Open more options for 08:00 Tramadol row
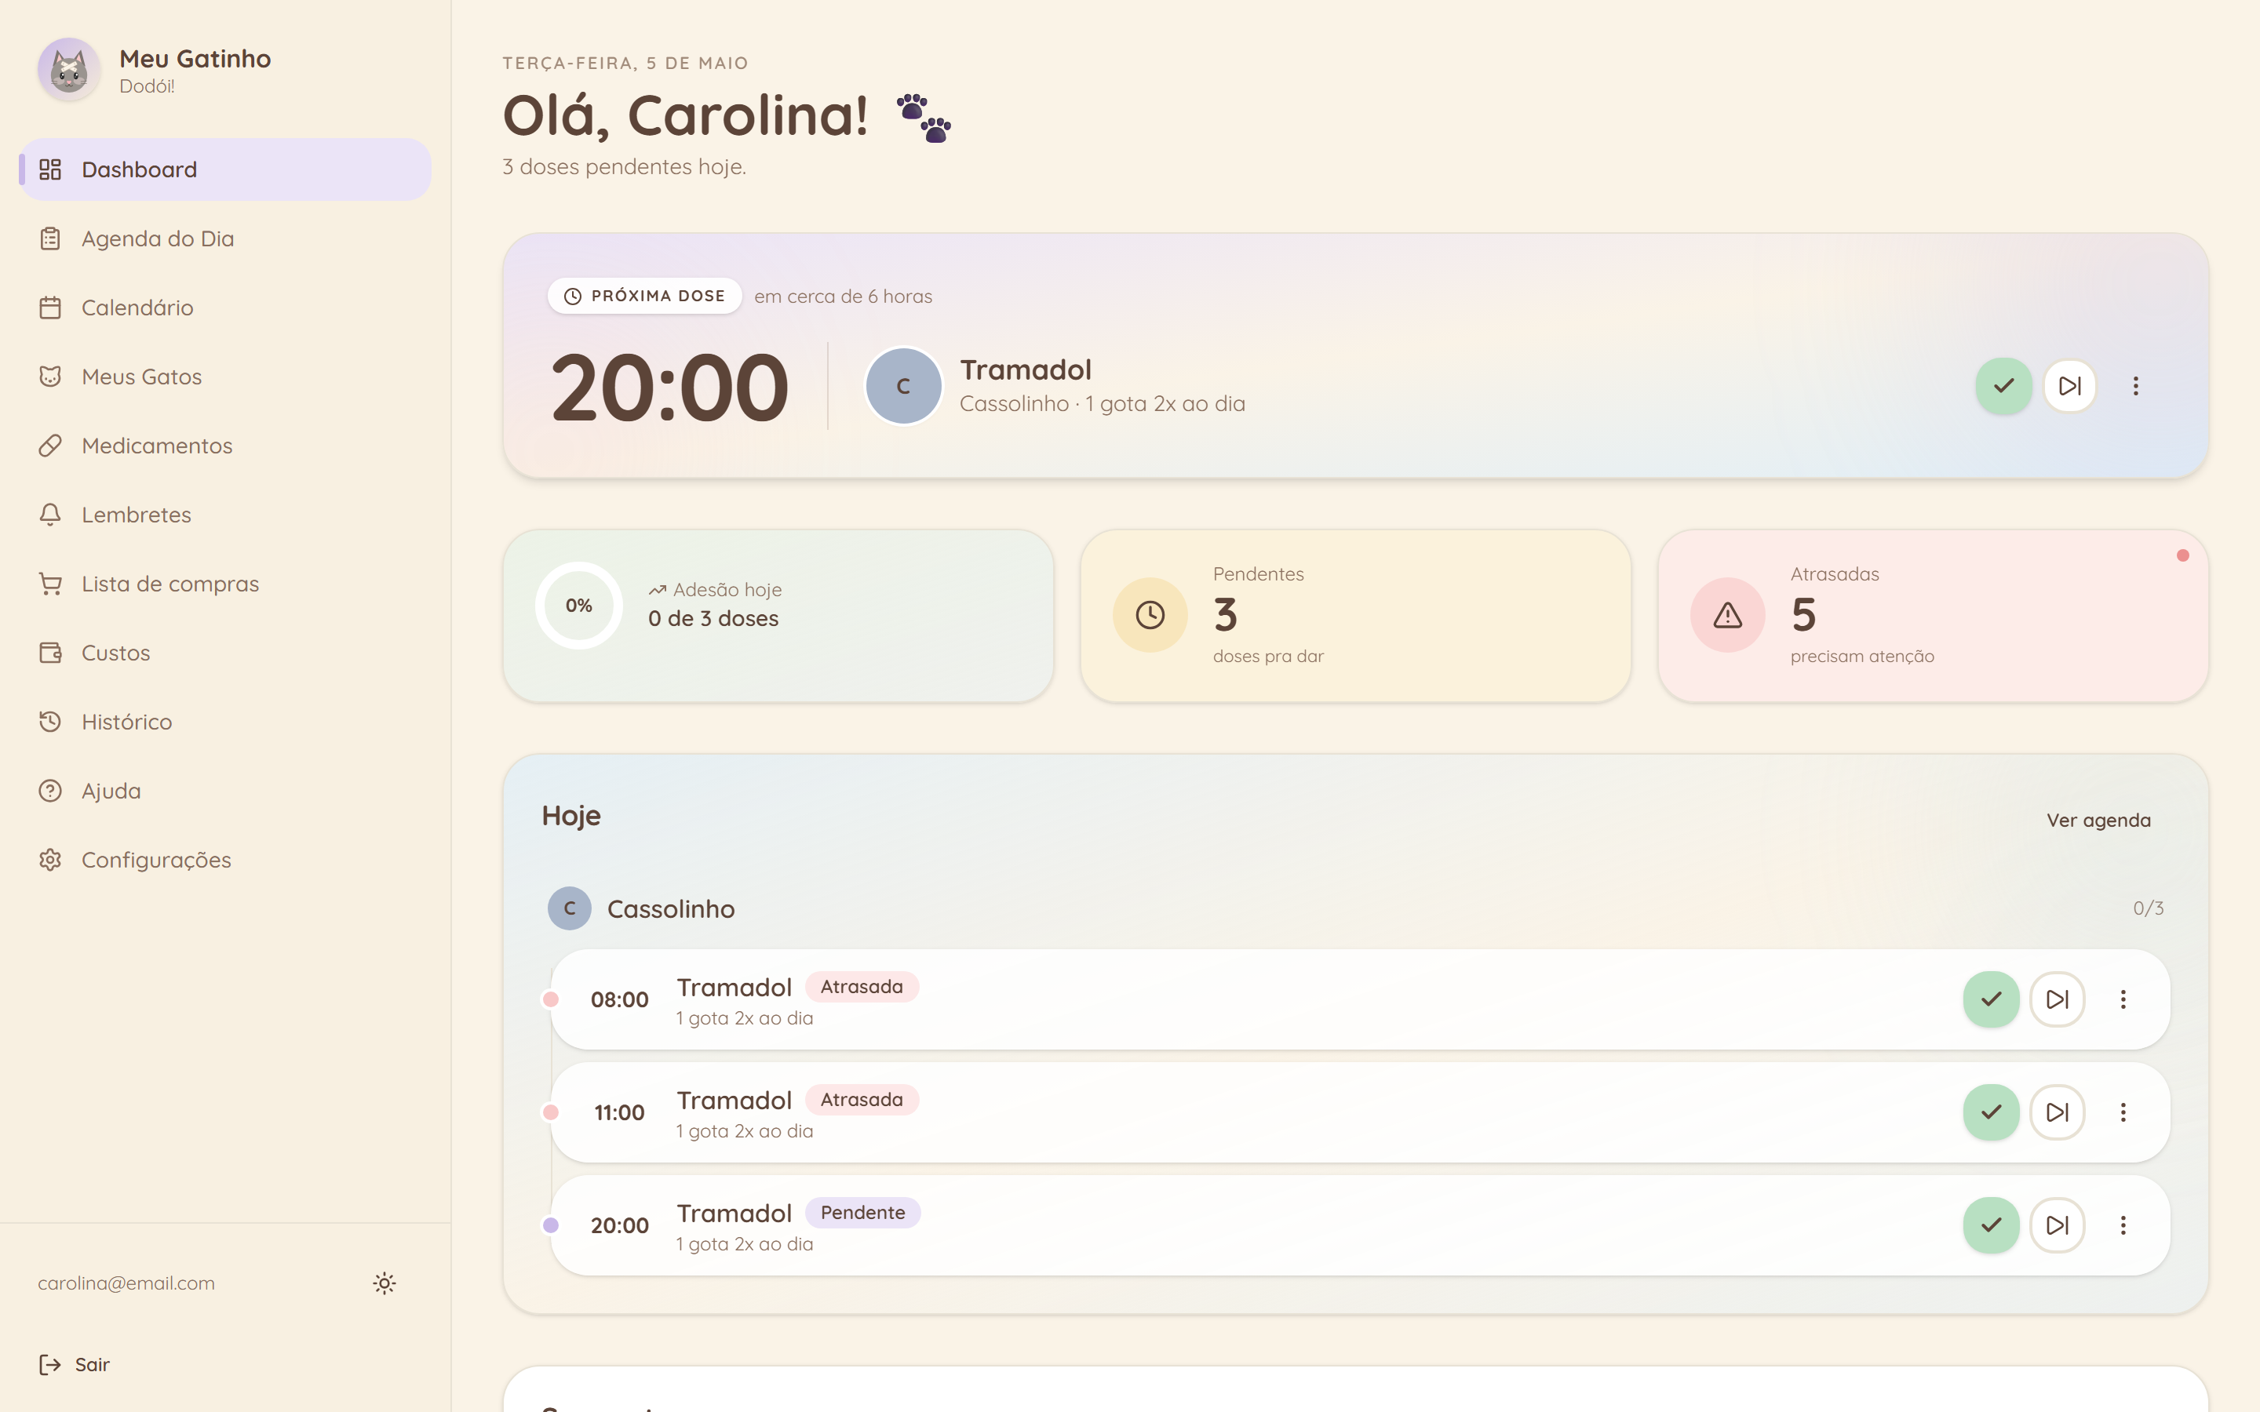This screenshot has height=1412, width=2260. point(2123,999)
